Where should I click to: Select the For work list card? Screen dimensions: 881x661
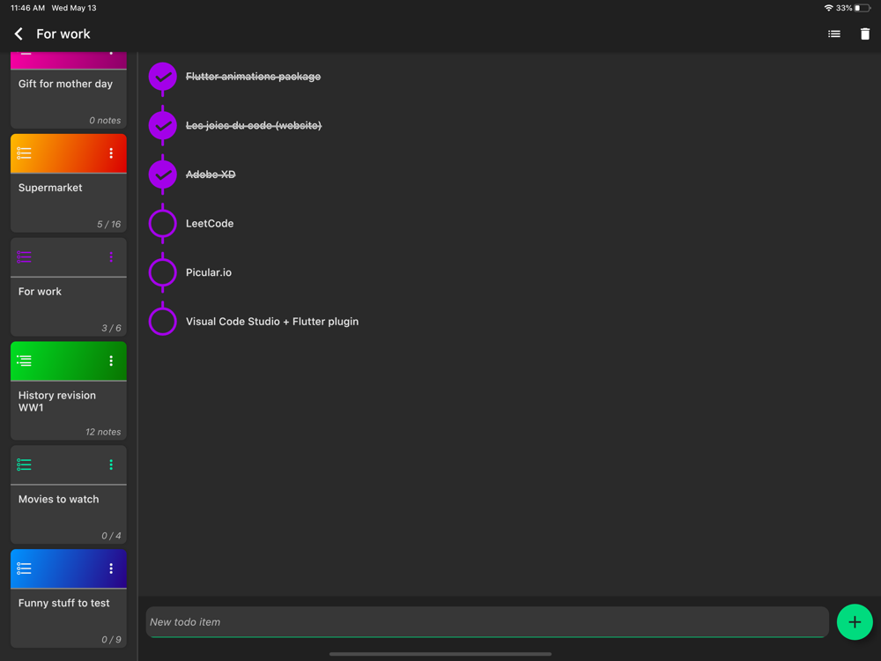(x=69, y=287)
